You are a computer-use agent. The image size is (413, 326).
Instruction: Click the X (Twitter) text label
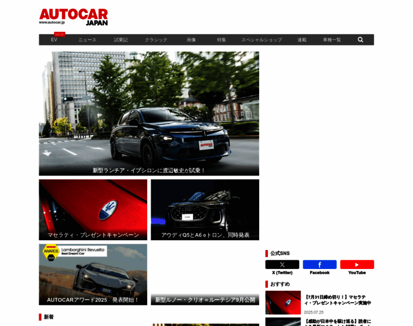(x=282, y=273)
